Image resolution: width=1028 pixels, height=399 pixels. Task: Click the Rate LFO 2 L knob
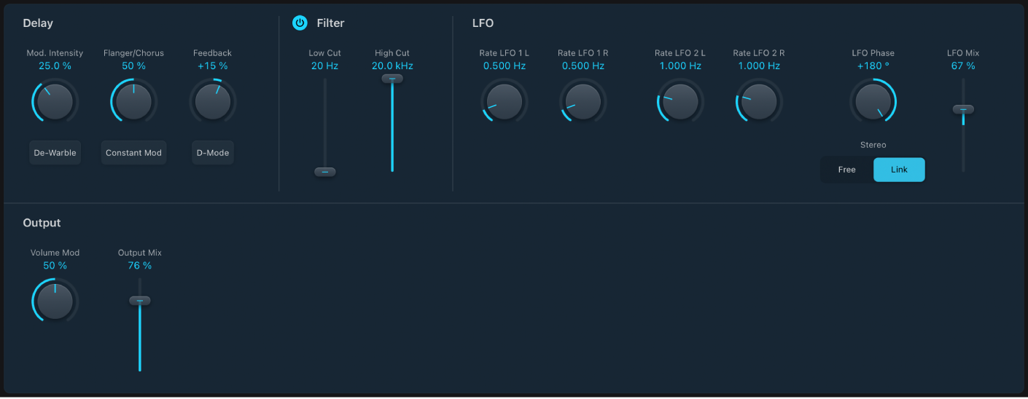(x=680, y=102)
